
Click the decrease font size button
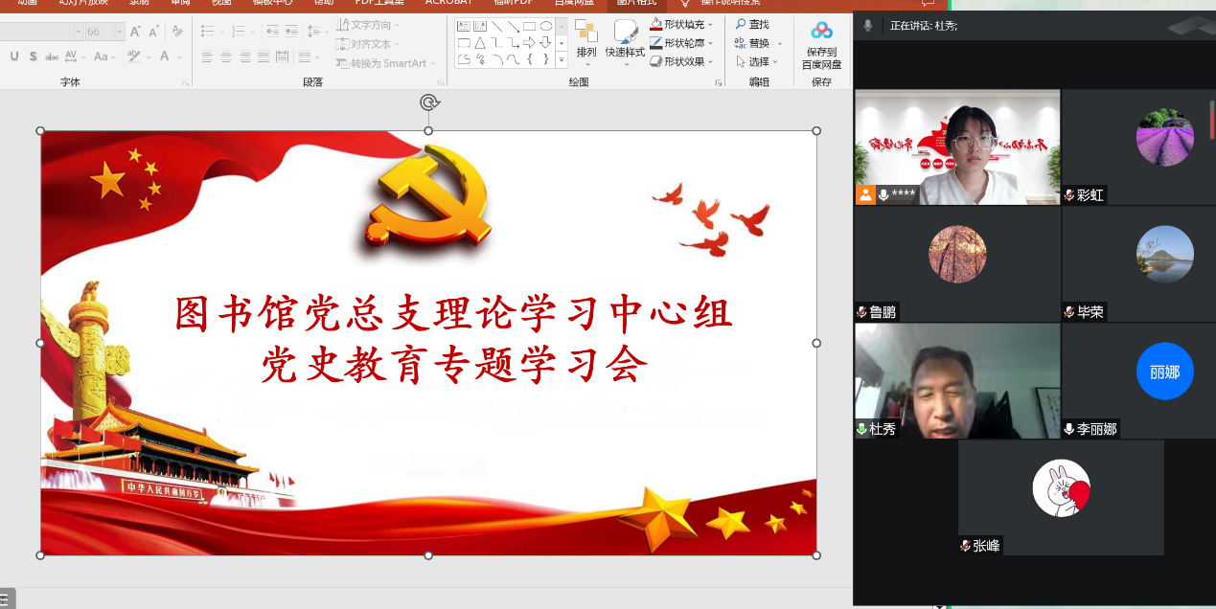coord(154,32)
